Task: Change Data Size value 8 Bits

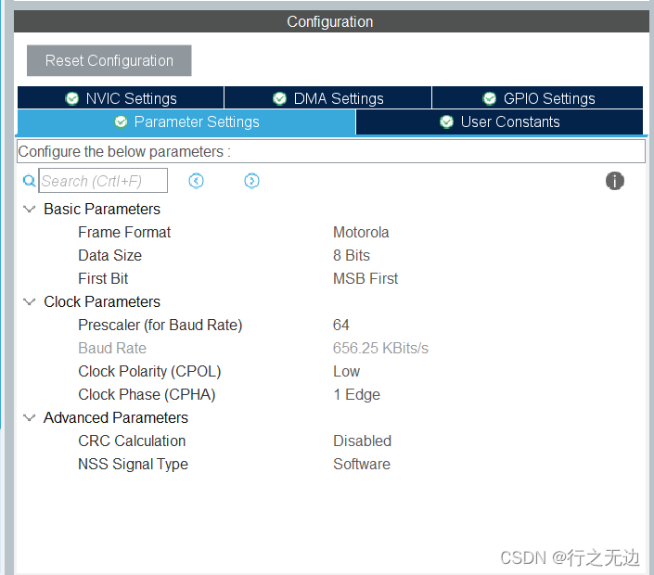Action: point(352,255)
